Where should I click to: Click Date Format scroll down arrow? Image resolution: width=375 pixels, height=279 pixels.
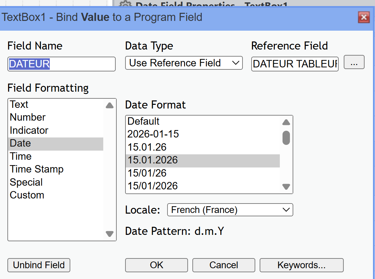pos(286,186)
